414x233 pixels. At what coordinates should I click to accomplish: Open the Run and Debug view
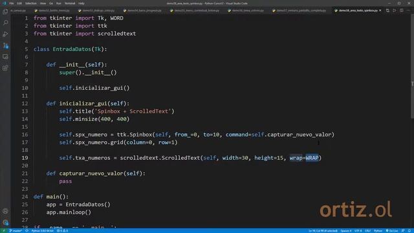[x=5, y=34]
